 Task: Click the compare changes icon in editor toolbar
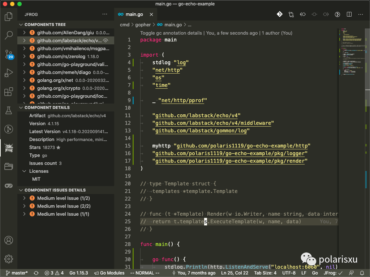[x=291, y=14]
